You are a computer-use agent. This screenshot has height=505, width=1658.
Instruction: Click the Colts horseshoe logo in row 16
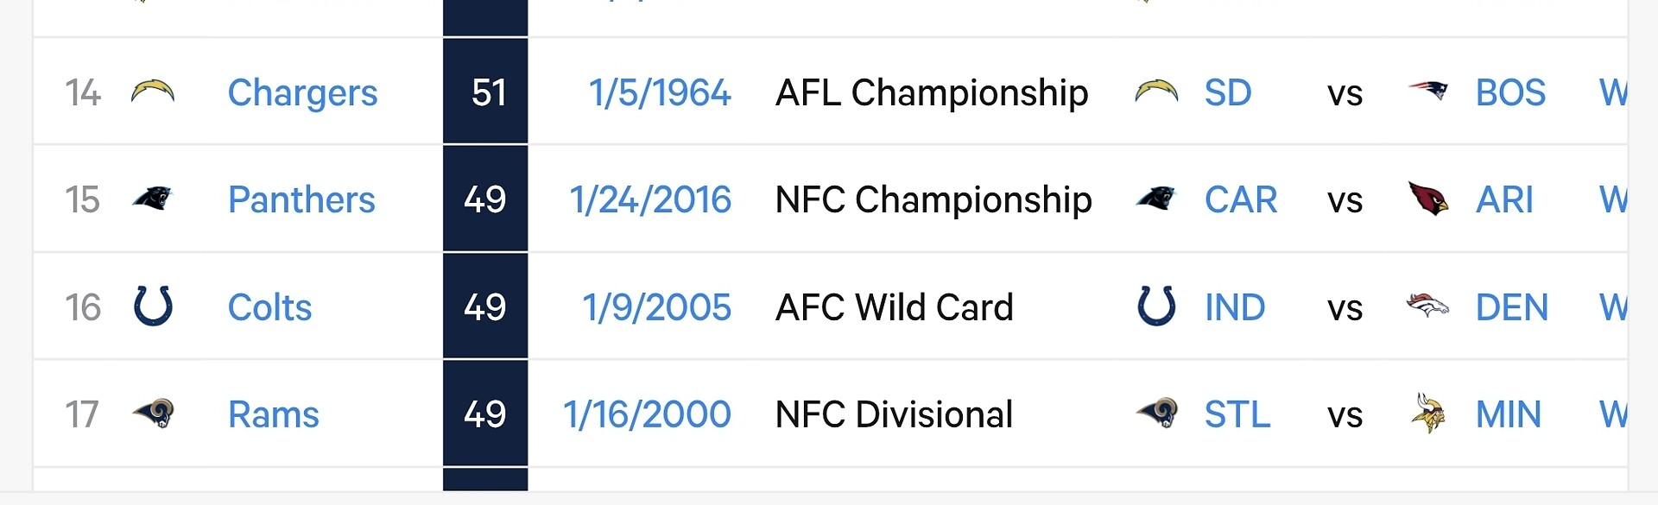pos(153,306)
